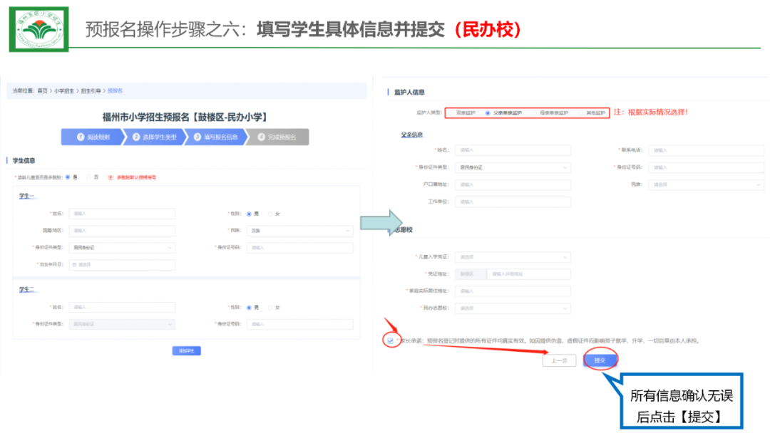Click the step 4 完成预报名 progress step

(277, 137)
